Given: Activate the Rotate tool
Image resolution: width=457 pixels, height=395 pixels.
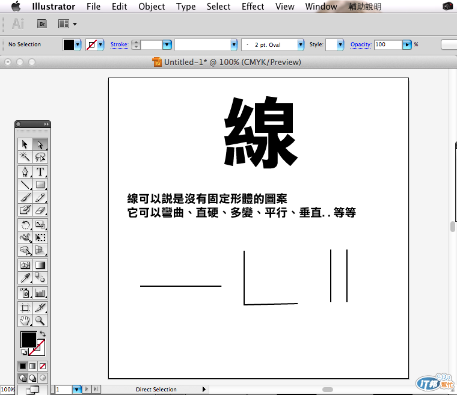Looking at the screenshot, I should (x=25, y=225).
